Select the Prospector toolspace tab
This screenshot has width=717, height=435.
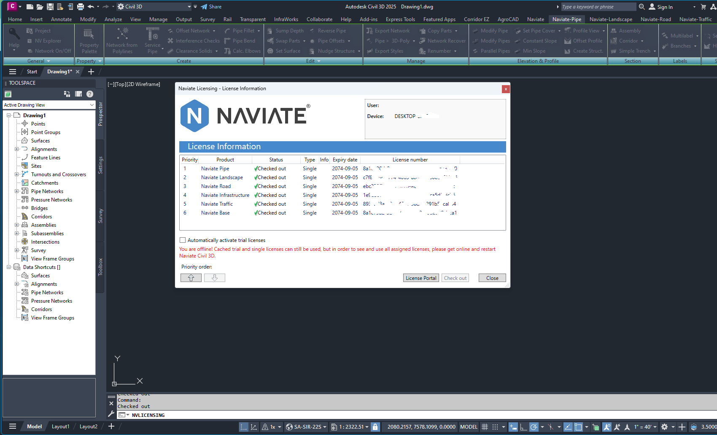point(100,114)
